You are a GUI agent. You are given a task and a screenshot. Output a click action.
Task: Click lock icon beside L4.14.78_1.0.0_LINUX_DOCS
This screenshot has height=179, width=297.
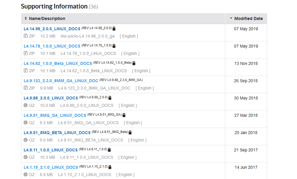tap(114, 46)
